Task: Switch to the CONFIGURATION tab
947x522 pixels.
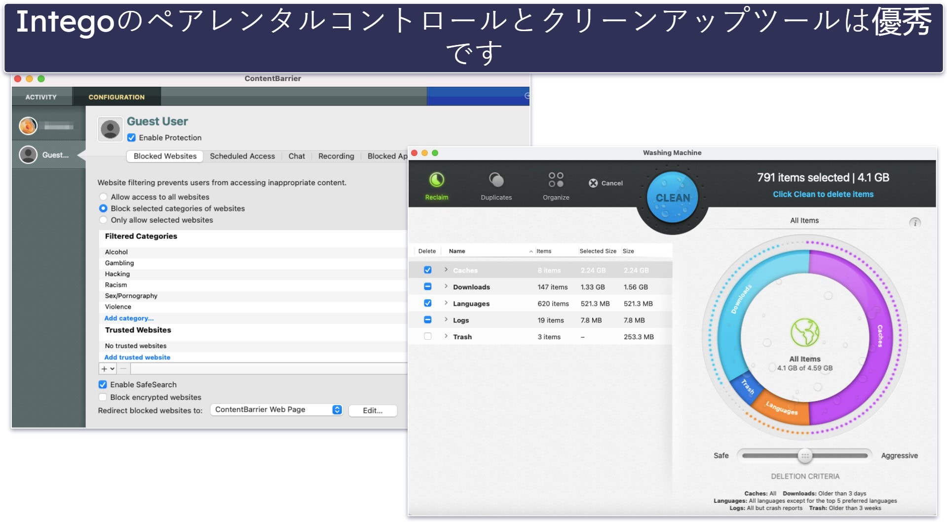Action: coord(116,97)
